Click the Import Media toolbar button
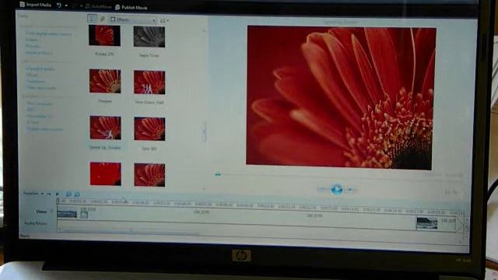Screen dimensions: 498x280 (x=36, y=5)
